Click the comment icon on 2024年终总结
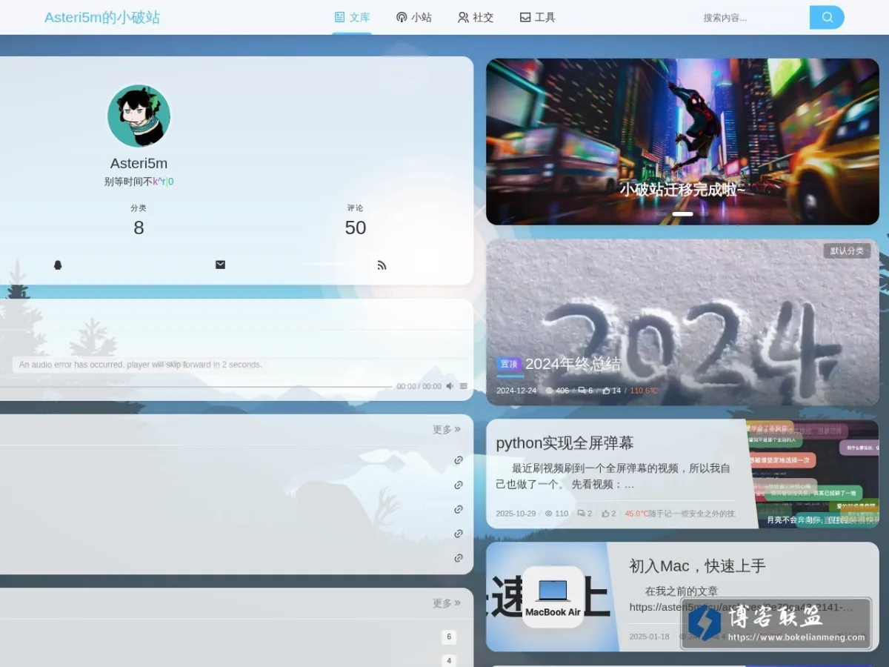 582,391
